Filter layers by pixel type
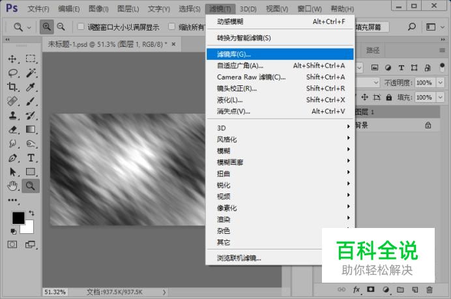Viewport: 451px width, 299px height. tap(375, 68)
